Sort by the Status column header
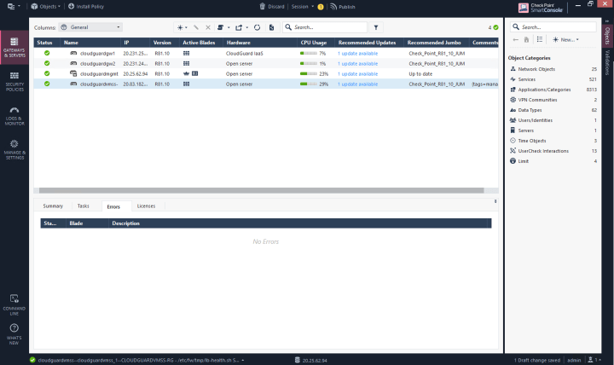 coord(44,43)
